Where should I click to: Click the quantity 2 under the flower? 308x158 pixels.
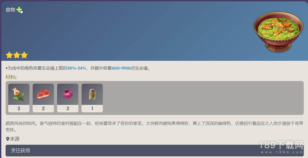[19, 109]
